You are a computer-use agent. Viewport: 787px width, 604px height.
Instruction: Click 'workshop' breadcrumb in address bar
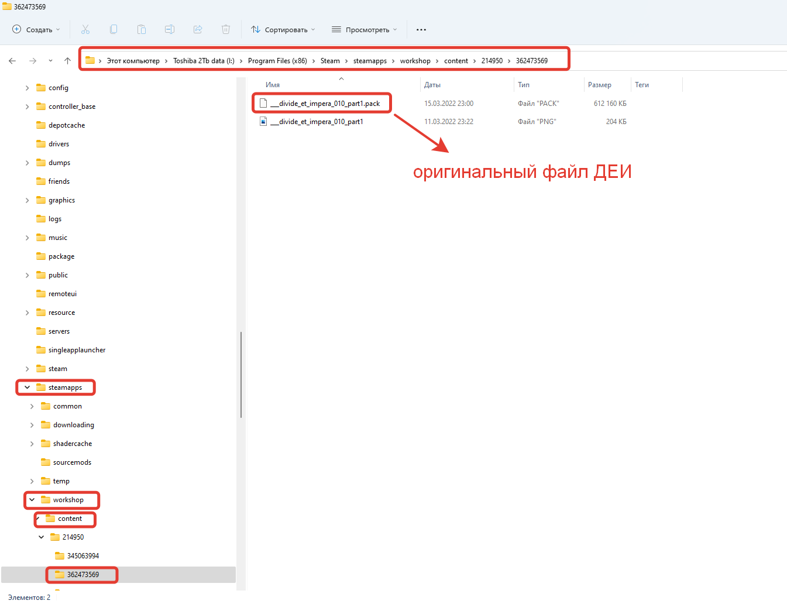click(415, 61)
